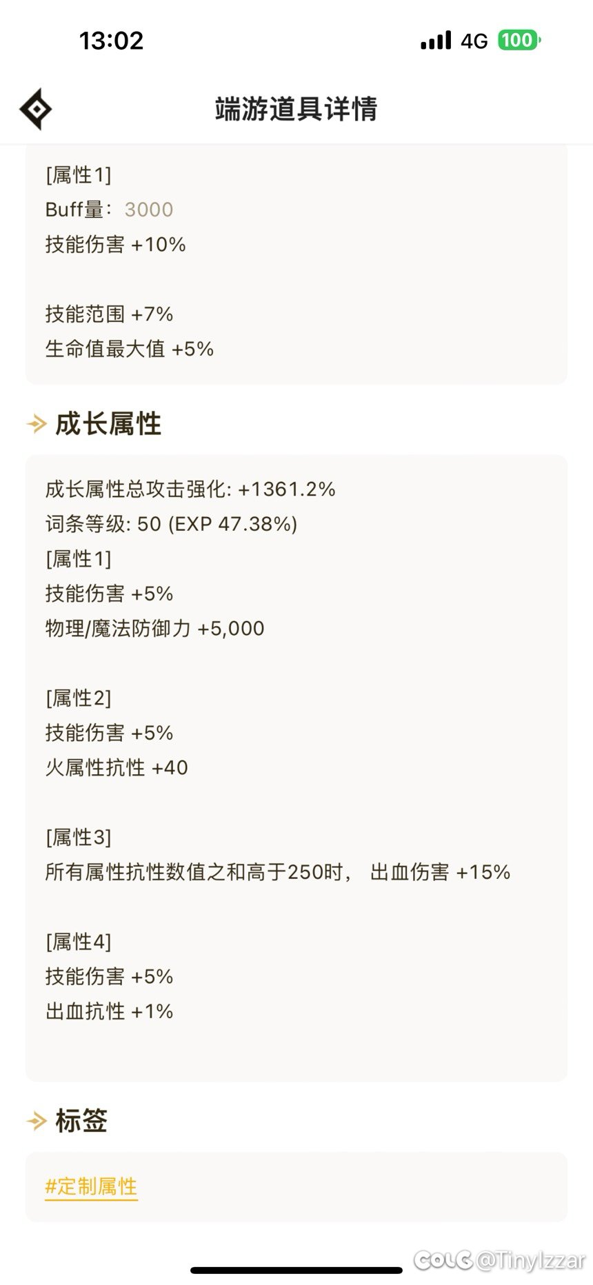Tap the COLG watermark logo
This screenshot has width=593, height=1285.
[444, 1259]
